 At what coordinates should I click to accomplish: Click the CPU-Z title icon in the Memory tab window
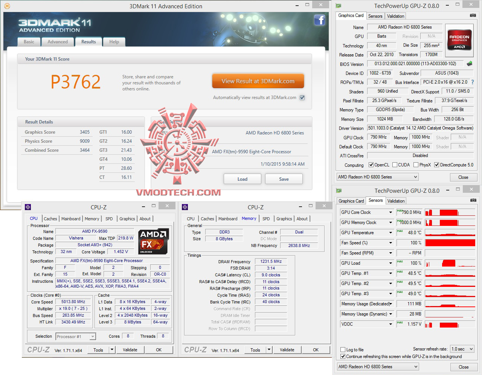[x=185, y=207]
